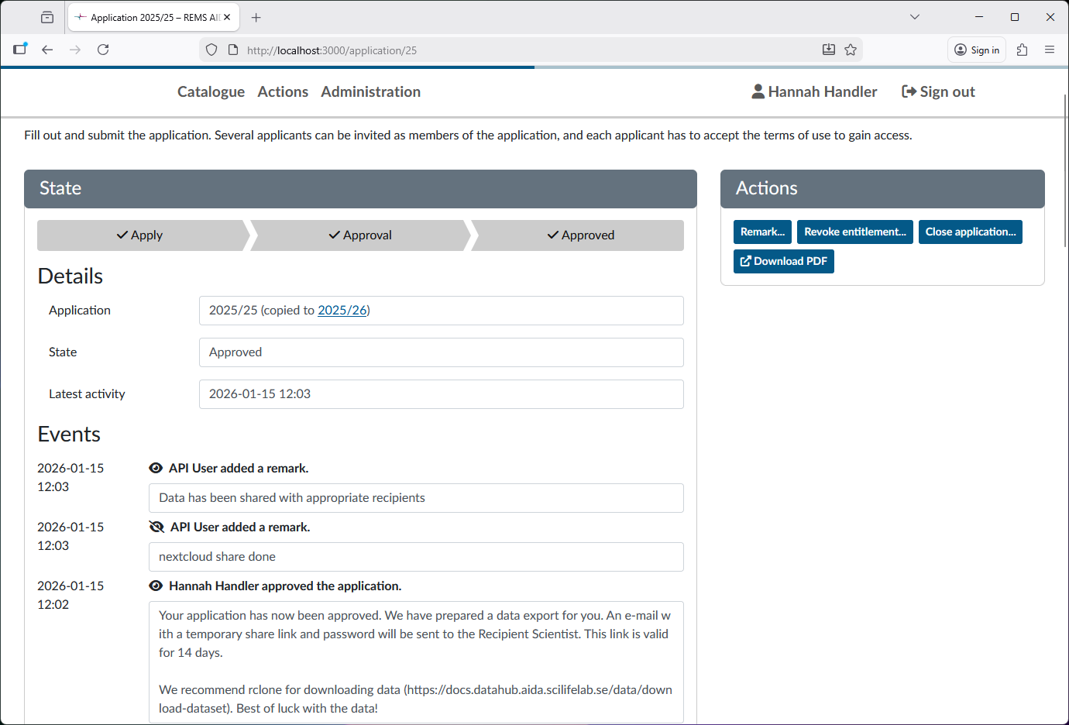Viewport: 1069px width, 725px height.
Task: Toggle visibility icon on Hannah Handler's approval event
Action: tap(156, 586)
